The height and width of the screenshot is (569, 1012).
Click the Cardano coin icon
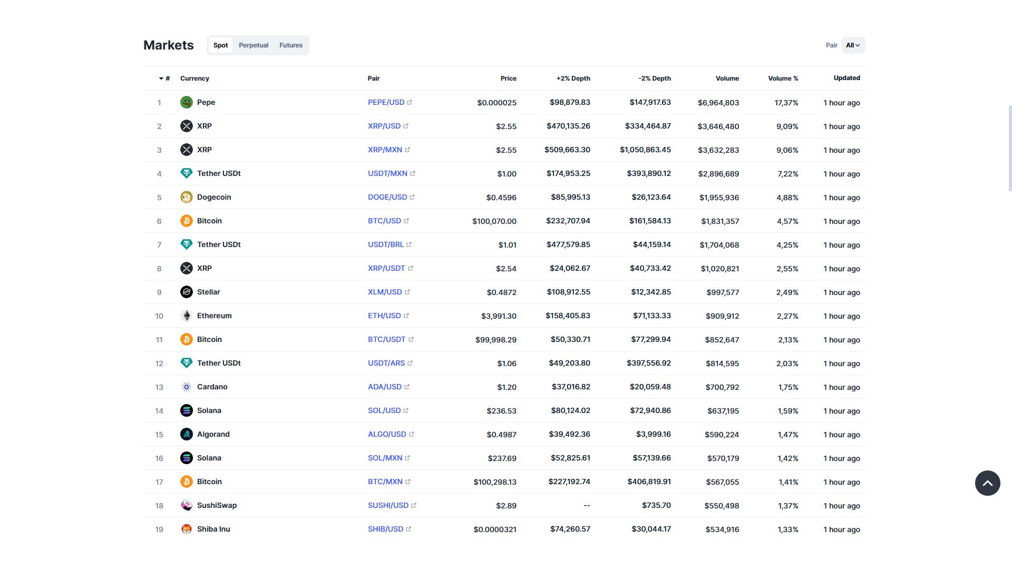click(x=187, y=387)
